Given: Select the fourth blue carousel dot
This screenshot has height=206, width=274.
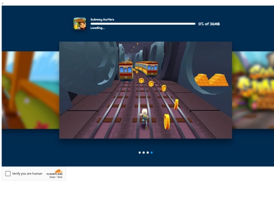Looking at the screenshot, I should tap(152, 153).
